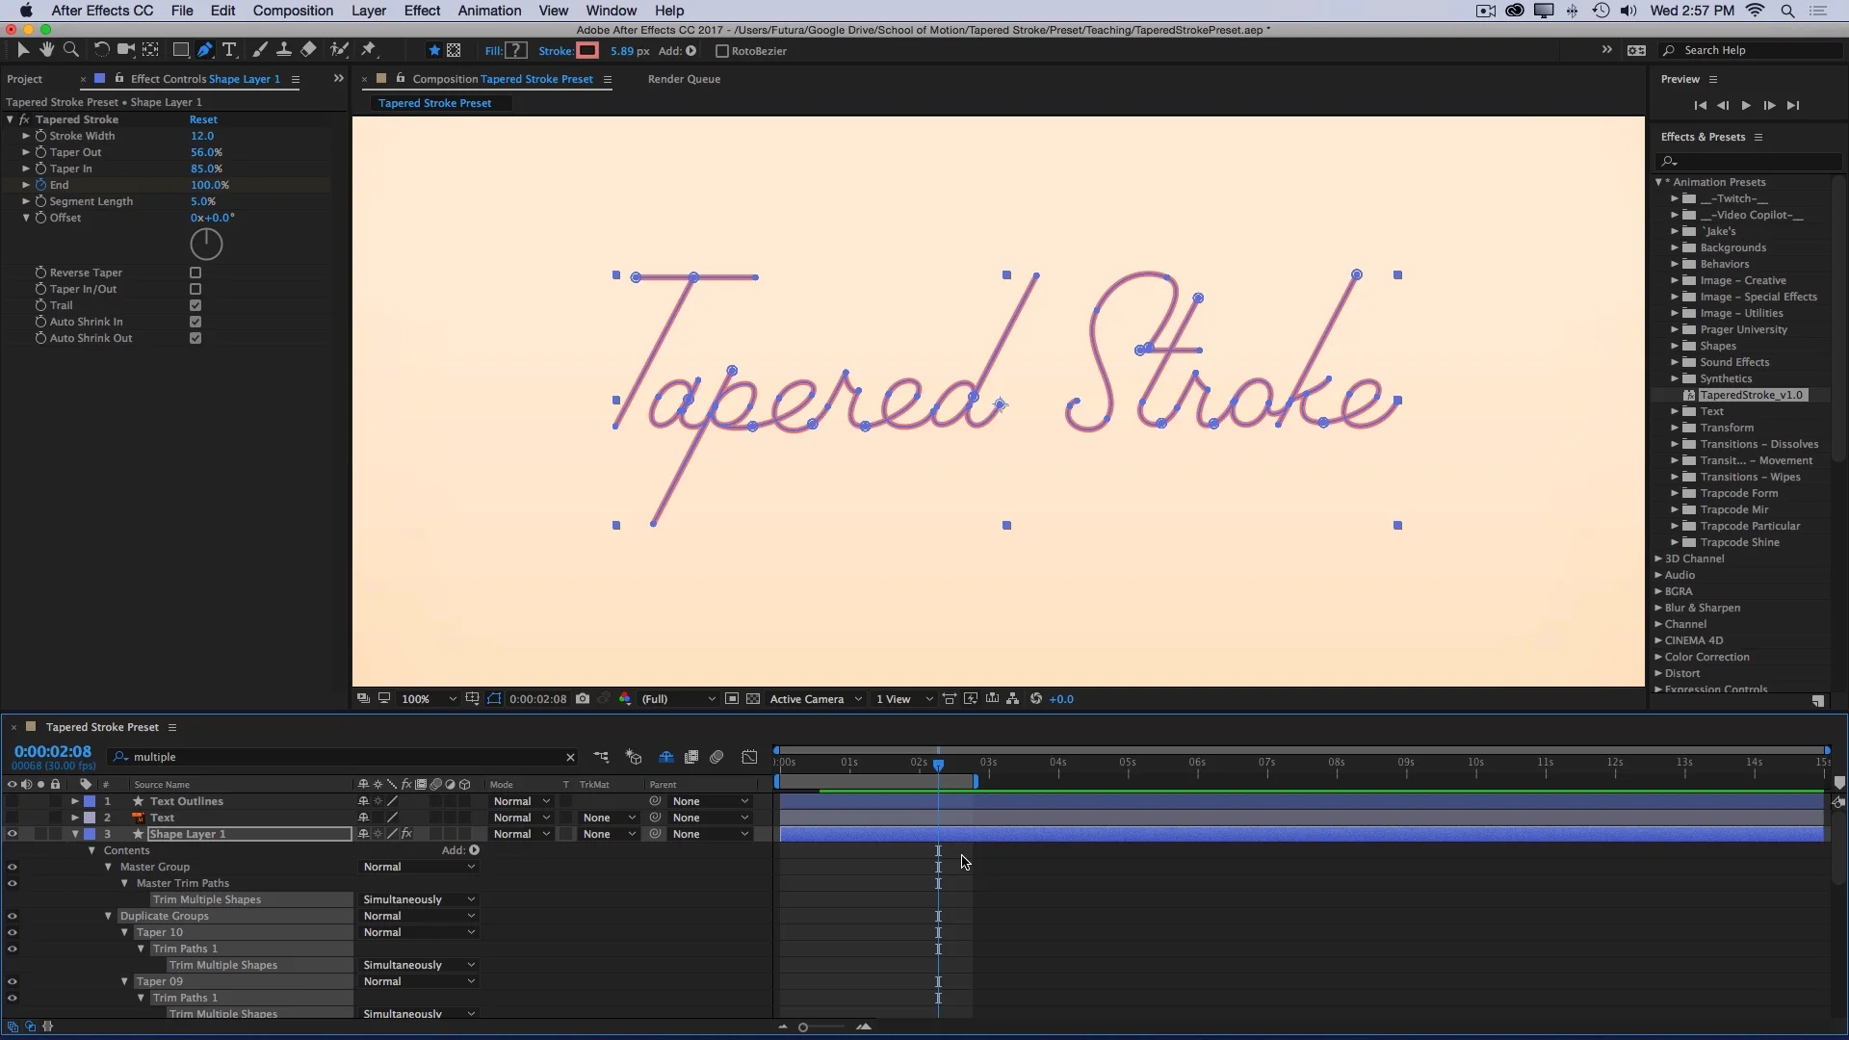Select the Brush tool
This screenshot has height=1040, width=1849.
point(259,50)
